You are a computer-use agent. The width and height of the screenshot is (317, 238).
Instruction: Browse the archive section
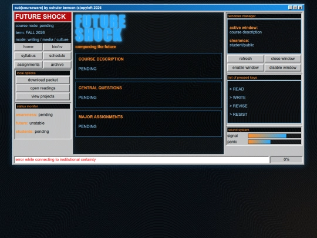point(57,65)
